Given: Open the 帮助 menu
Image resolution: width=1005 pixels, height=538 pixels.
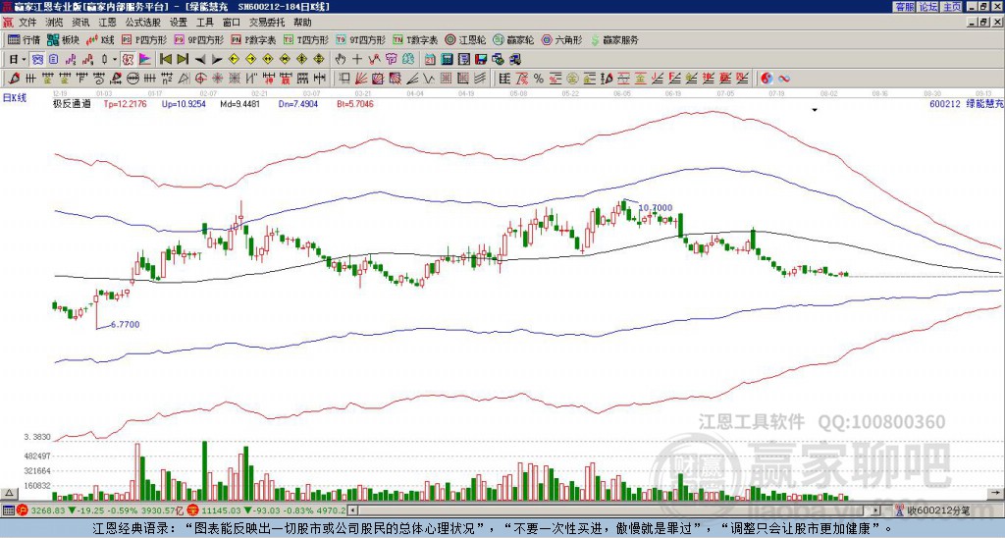Looking at the screenshot, I should pyautogui.click(x=302, y=23).
